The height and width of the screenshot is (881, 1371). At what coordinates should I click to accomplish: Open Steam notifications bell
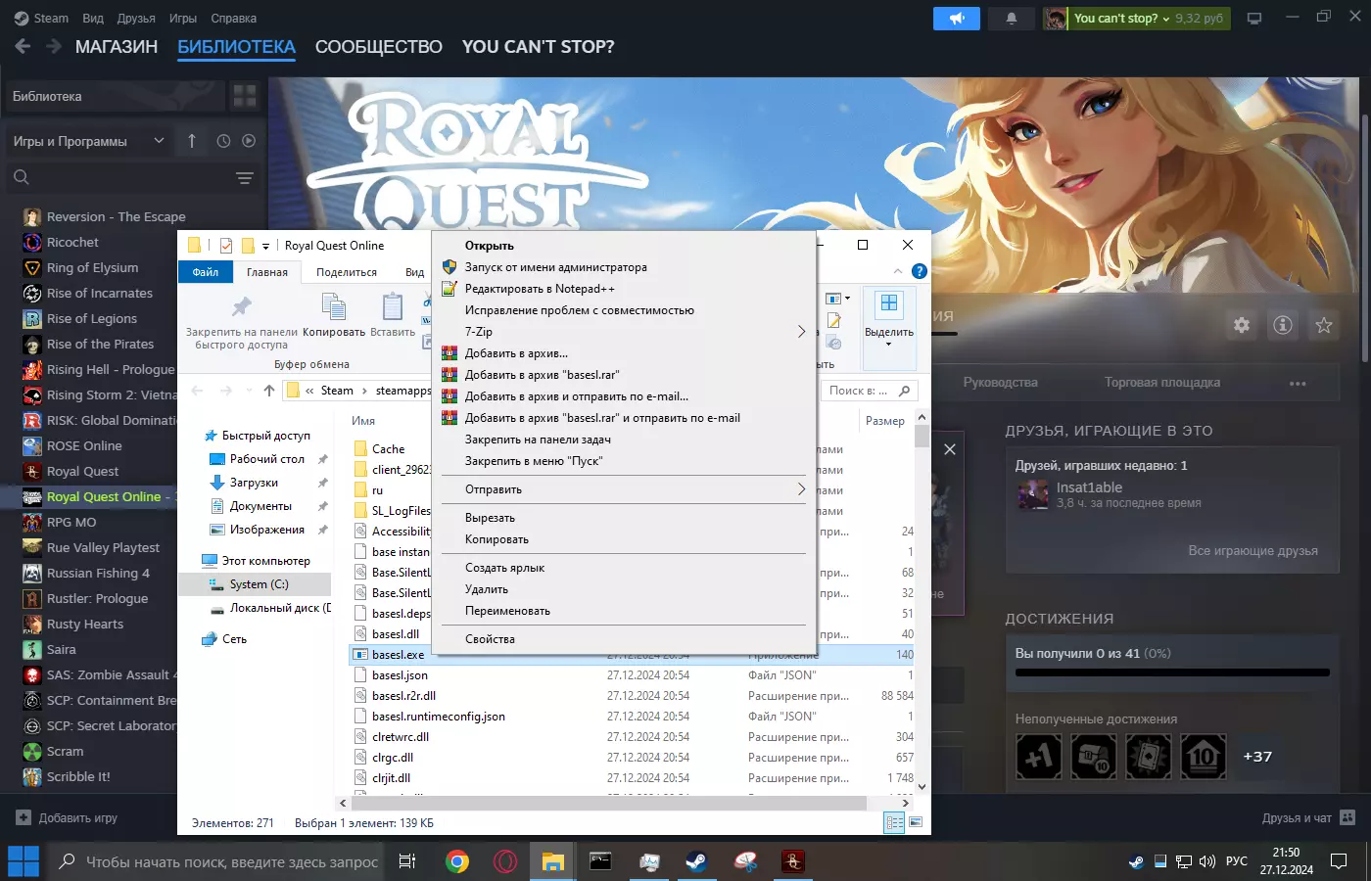(1012, 19)
